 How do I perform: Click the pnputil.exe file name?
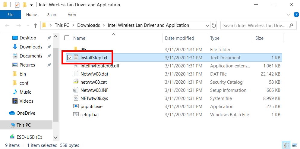[x=91, y=106]
